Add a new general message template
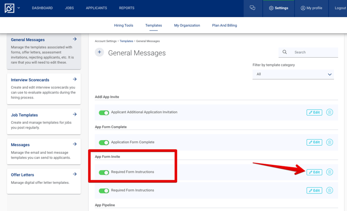Screen dimensions: 347x211 (99, 52)
